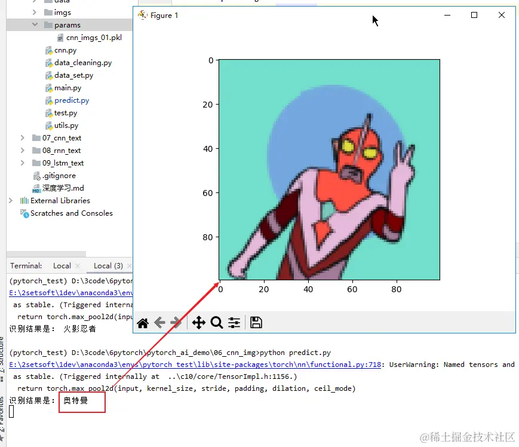Click cnn_imgs_01.pkl file icon
The image size is (519, 447).
(60, 38)
